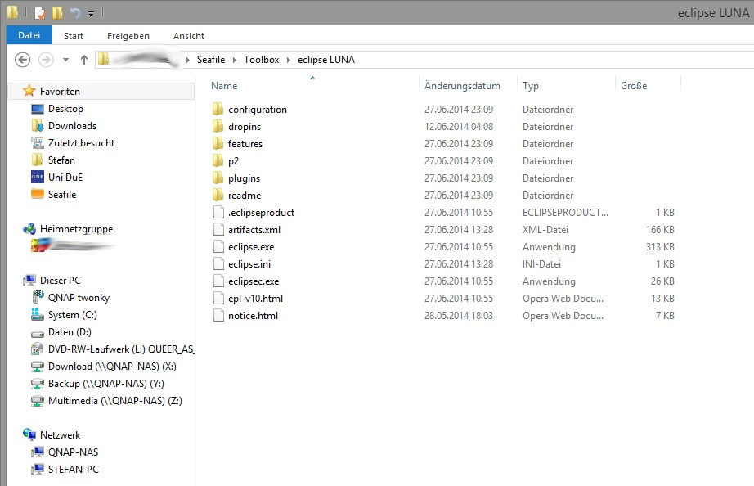Open the QNAP-NAS network computer
754x486 pixels.
click(x=73, y=452)
